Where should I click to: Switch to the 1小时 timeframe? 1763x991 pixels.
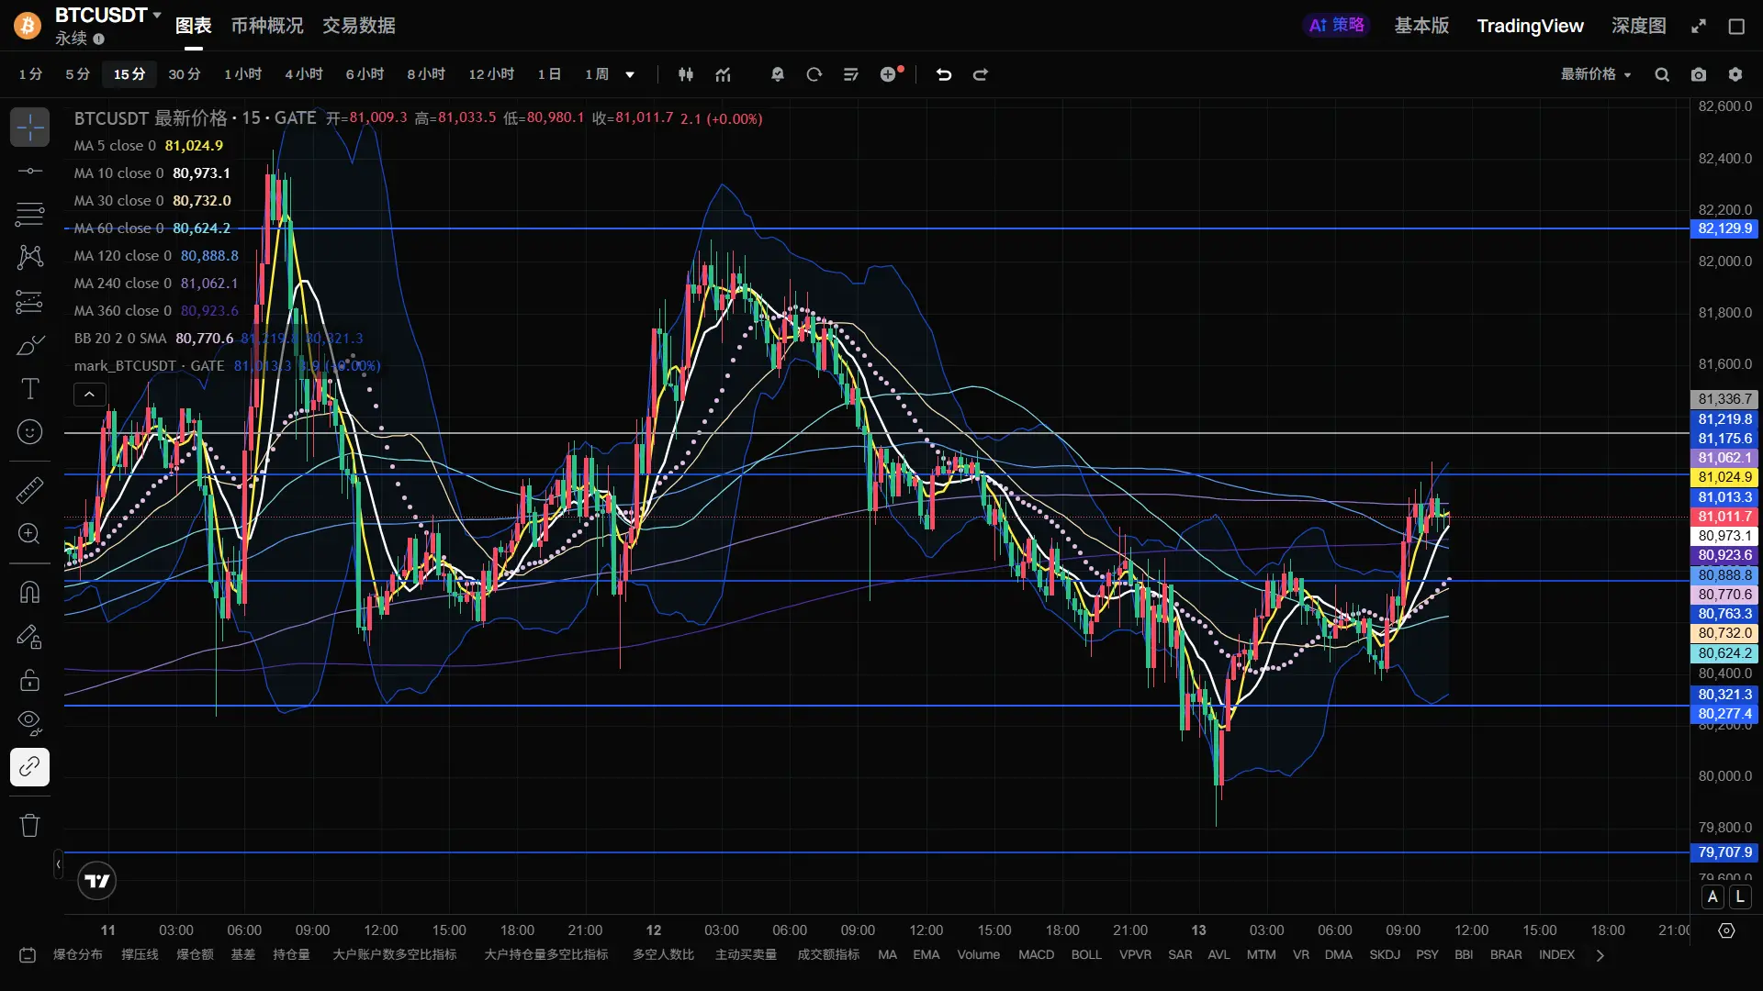click(243, 74)
